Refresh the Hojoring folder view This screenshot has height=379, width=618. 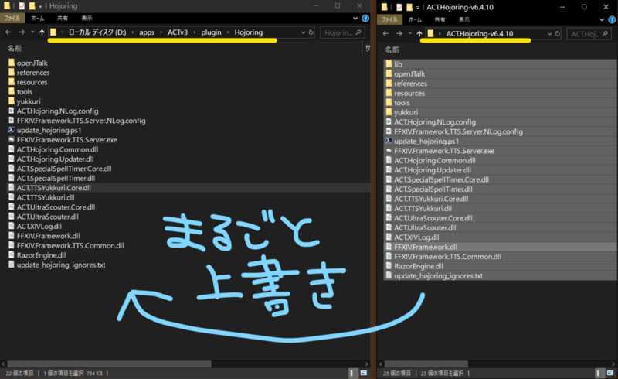click(x=311, y=32)
